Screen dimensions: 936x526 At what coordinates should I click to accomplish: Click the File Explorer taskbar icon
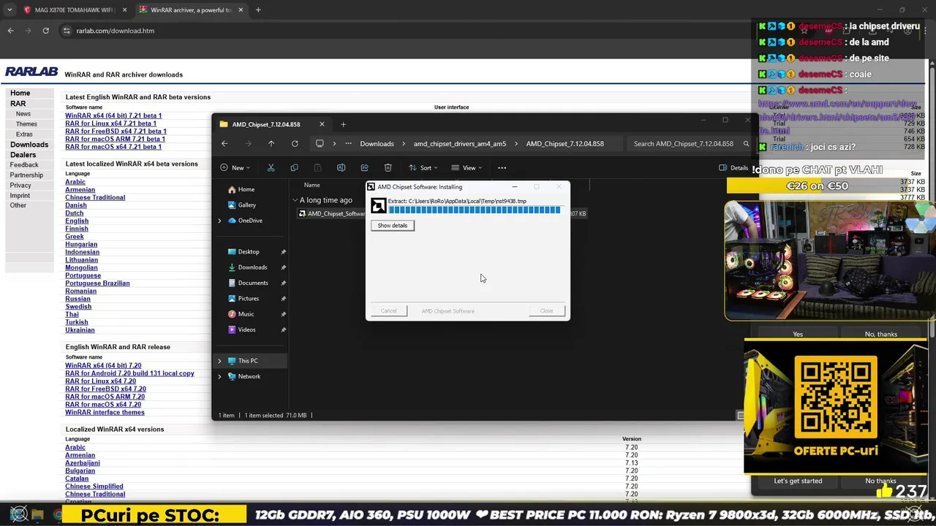pyautogui.click(x=38, y=515)
